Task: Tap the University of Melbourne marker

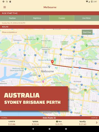Action: [46, 52]
